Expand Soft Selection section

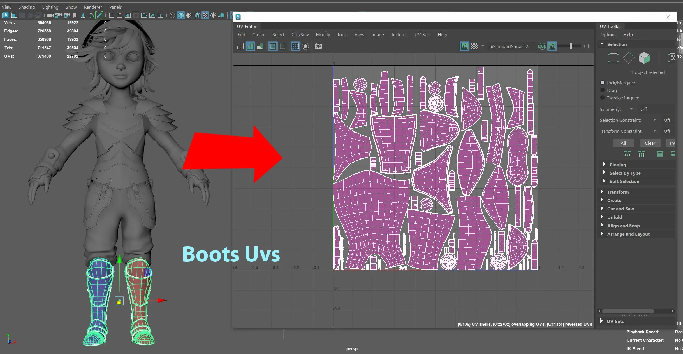point(604,181)
